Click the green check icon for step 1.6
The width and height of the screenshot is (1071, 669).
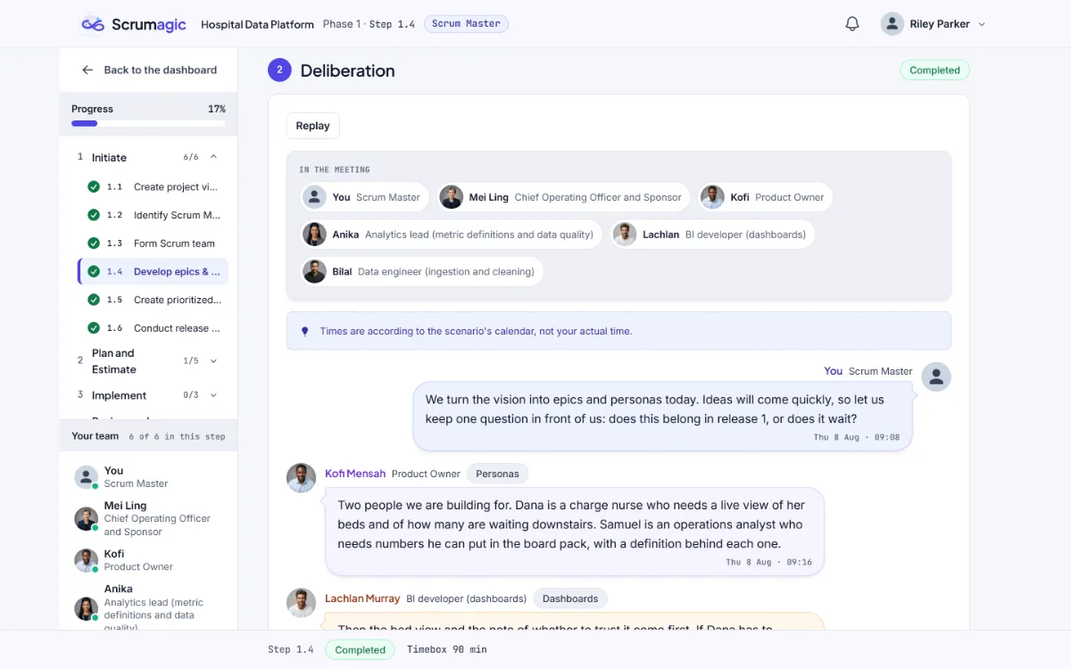94,328
